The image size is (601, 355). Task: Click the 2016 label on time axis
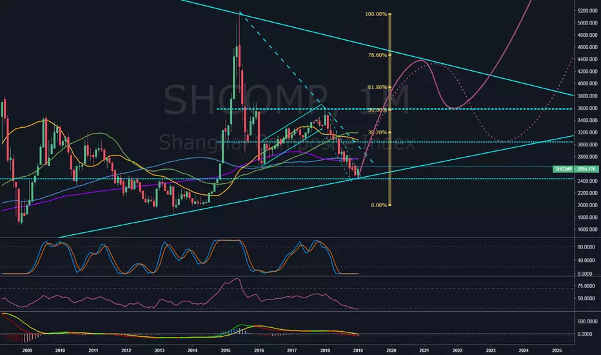point(259,350)
